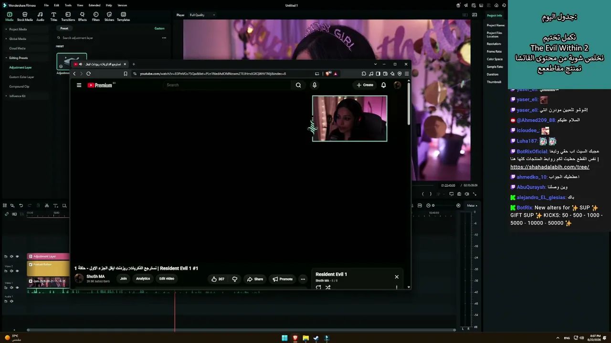
Task: Click the YouTube Create button
Action: (365, 85)
